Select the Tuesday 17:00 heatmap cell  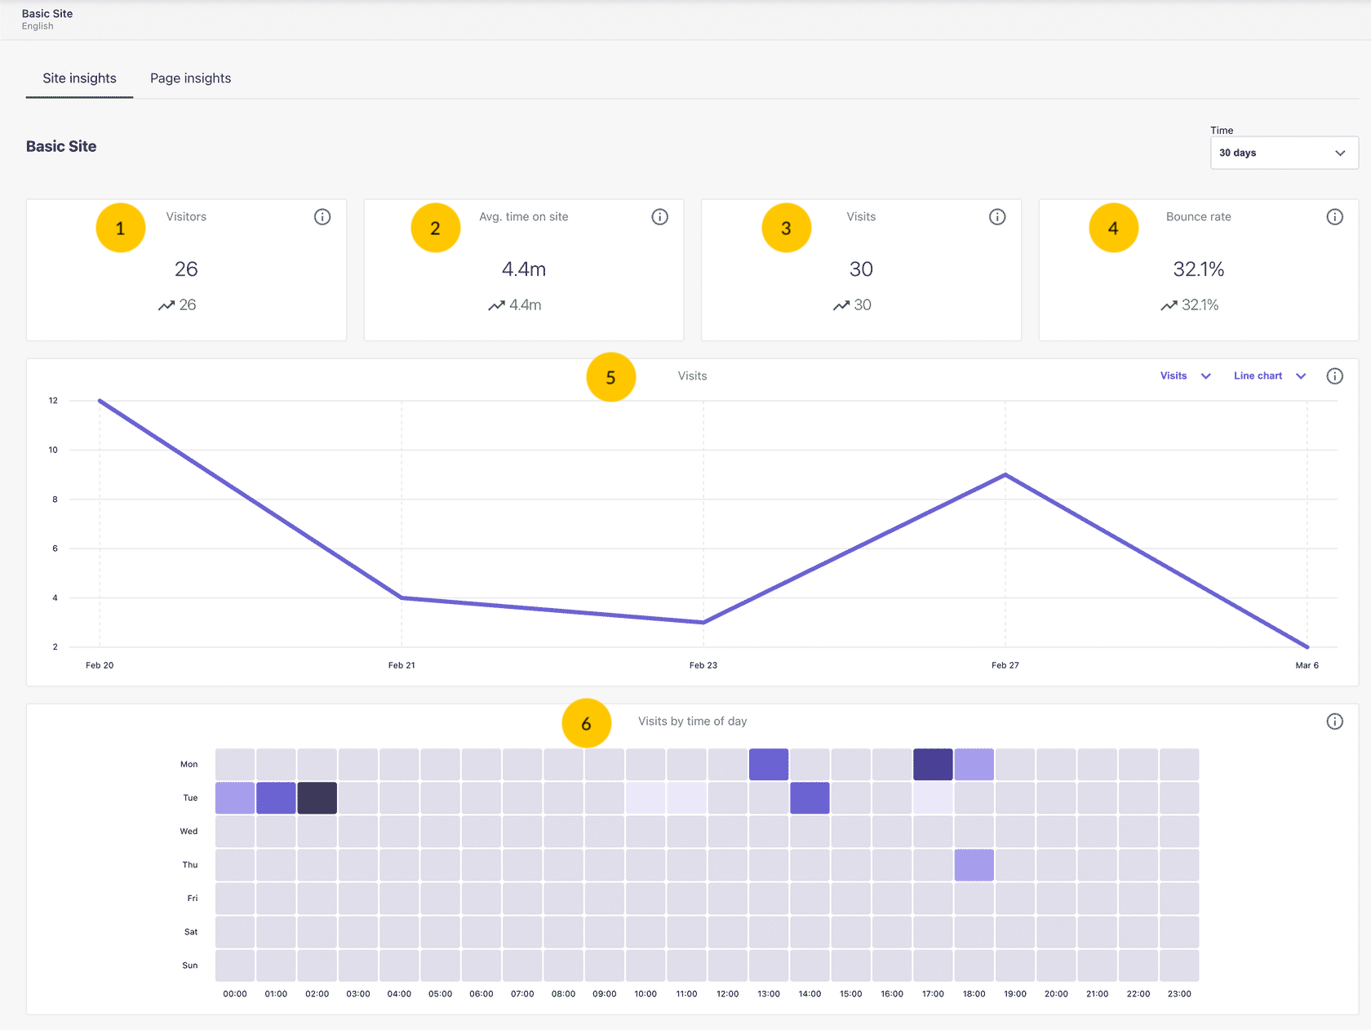coord(933,798)
